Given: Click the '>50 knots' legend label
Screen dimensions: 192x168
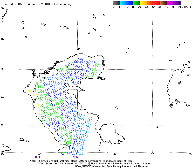Looking at the screenshot, I should click(x=184, y=7).
